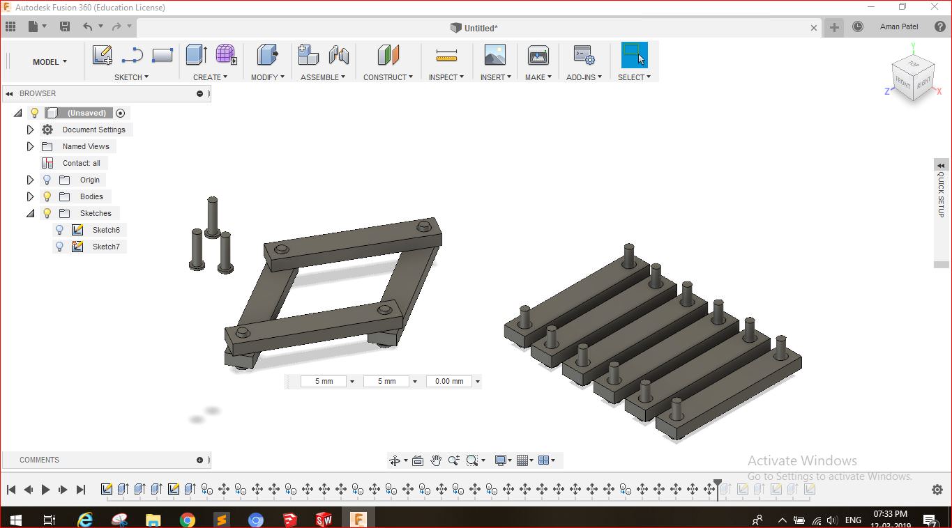Choose the Pan hand tool

click(x=436, y=460)
